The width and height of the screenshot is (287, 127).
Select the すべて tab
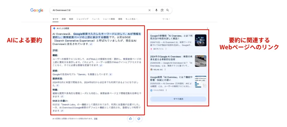coord(55,19)
